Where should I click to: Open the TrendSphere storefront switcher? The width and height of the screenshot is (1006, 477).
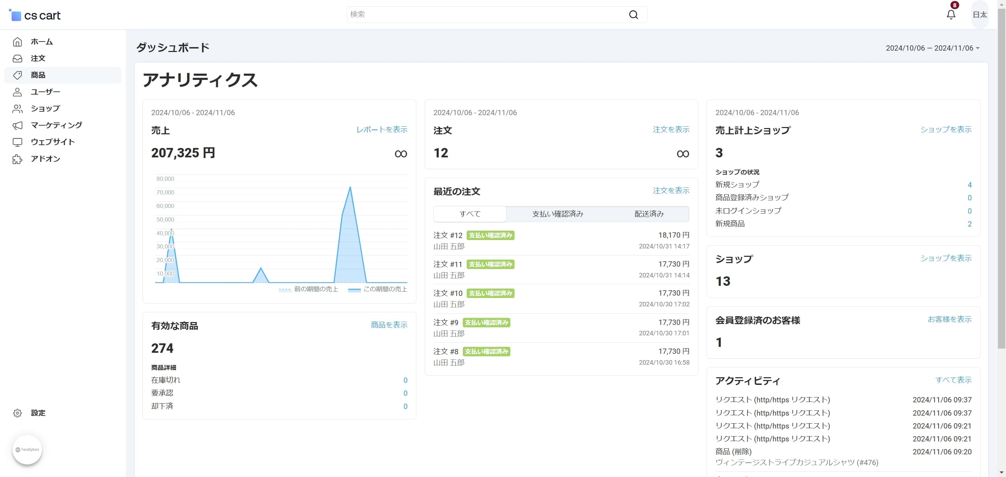tap(27, 449)
